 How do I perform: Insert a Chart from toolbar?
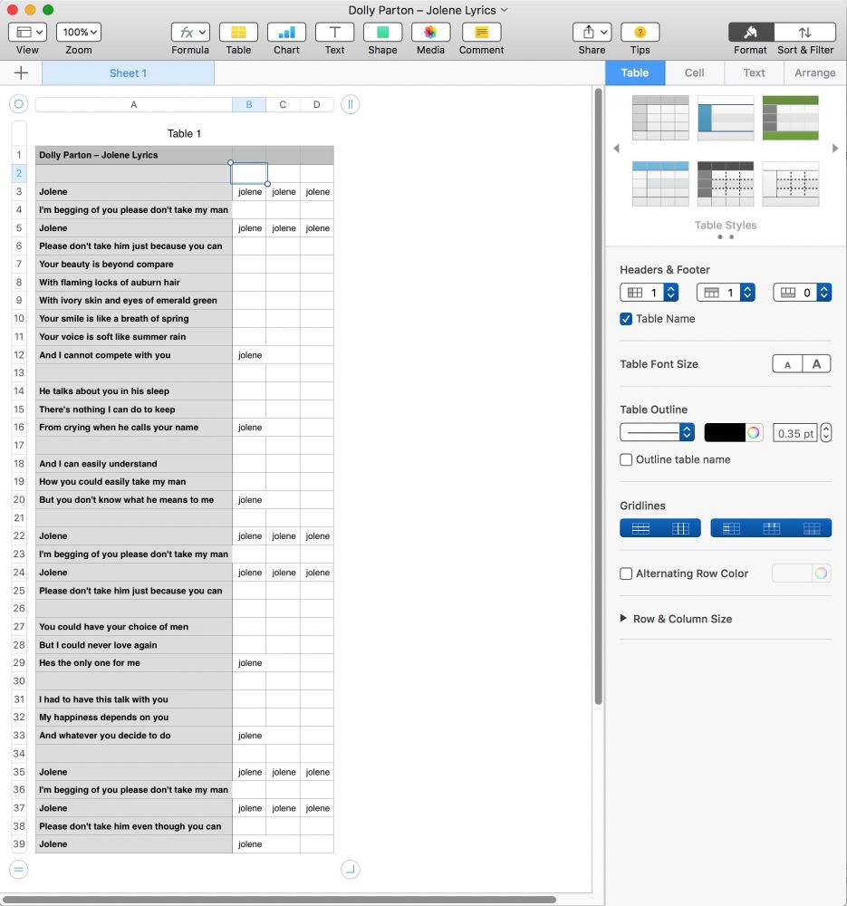[286, 32]
